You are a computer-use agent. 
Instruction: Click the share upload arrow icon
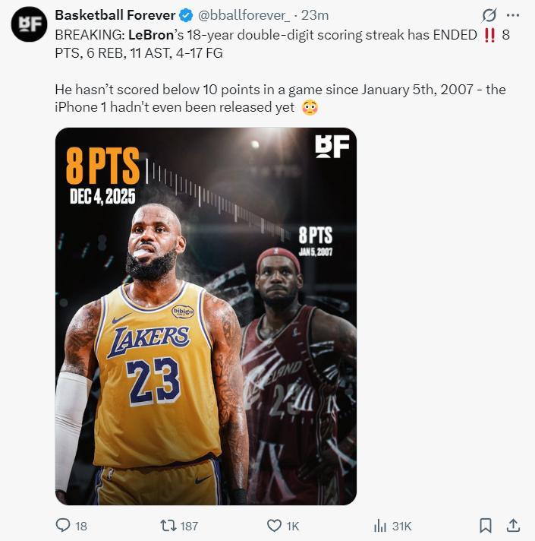[x=513, y=525]
